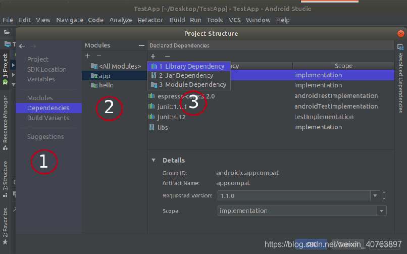407x254 pixels.
Task: Click the Resolved Dependencies icon
Action: (400, 47)
